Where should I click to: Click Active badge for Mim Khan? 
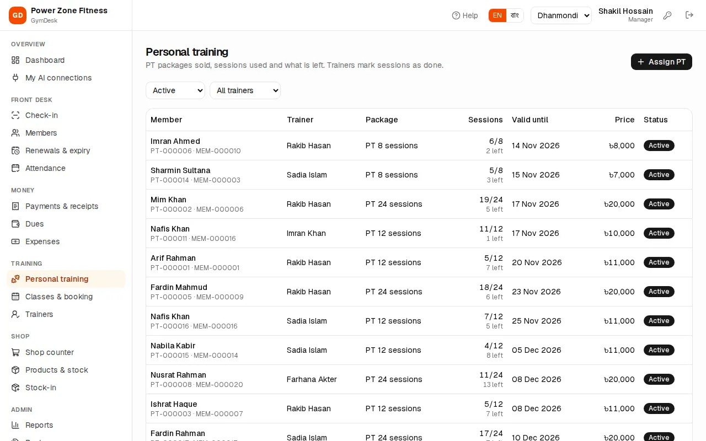pyautogui.click(x=659, y=204)
